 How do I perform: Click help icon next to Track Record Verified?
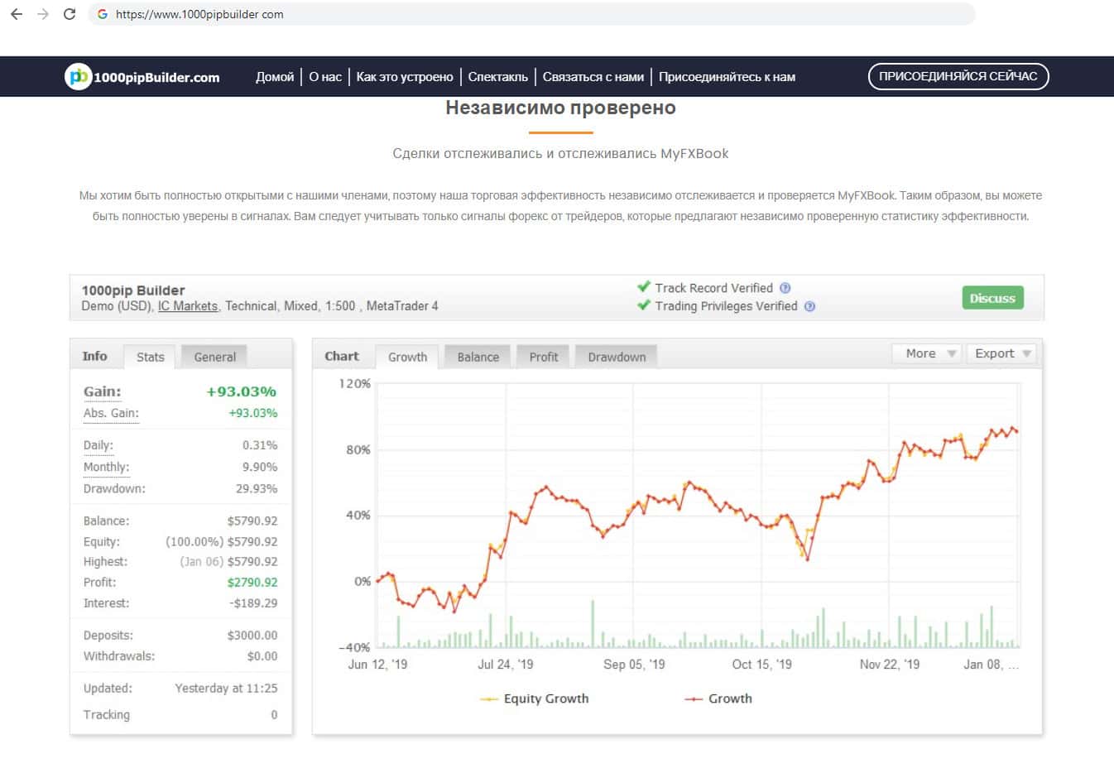[x=785, y=288]
